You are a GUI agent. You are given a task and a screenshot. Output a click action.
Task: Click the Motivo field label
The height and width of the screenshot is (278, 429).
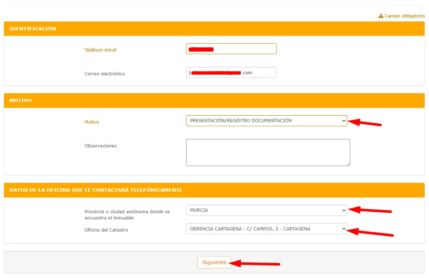tap(92, 122)
